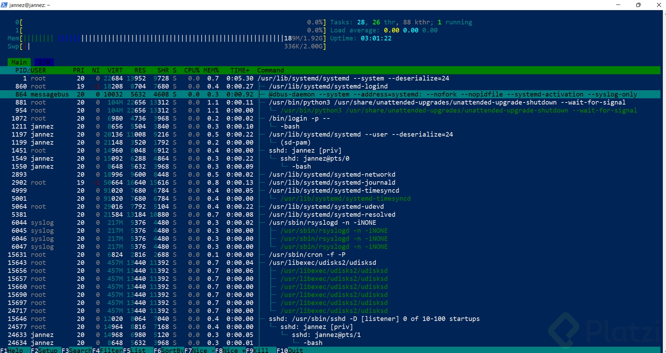
Task: Select the -bash process with PID 1211
Action: (x=330, y=126)
